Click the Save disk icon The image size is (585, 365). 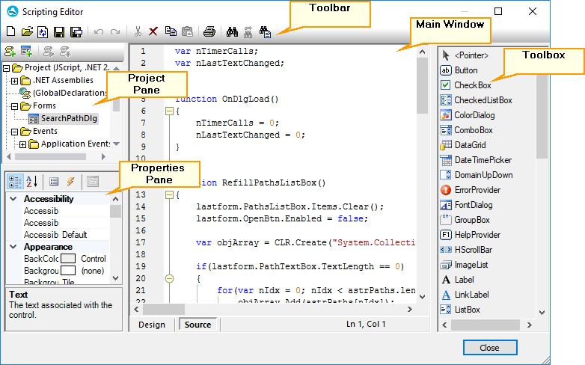click(59, 32)
